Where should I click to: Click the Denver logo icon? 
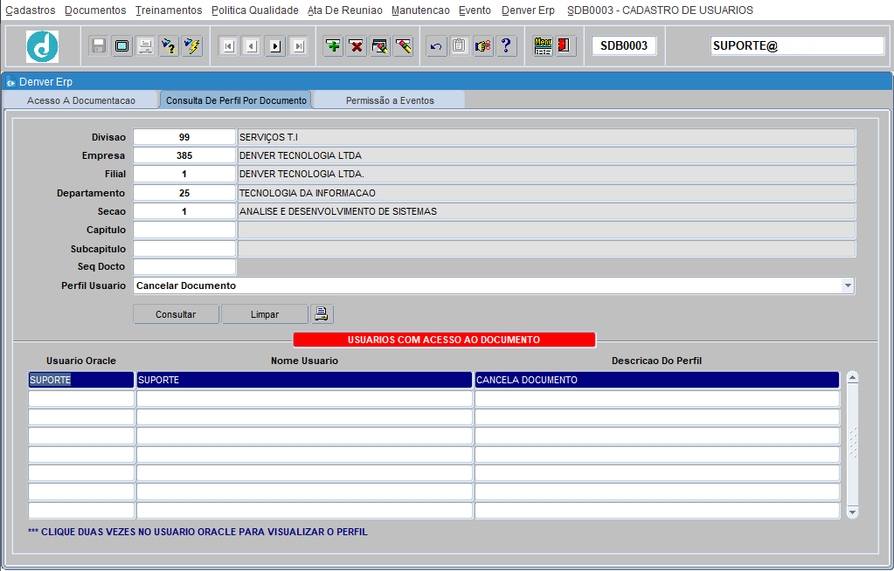pyautogui.click(x=42, y=46)
